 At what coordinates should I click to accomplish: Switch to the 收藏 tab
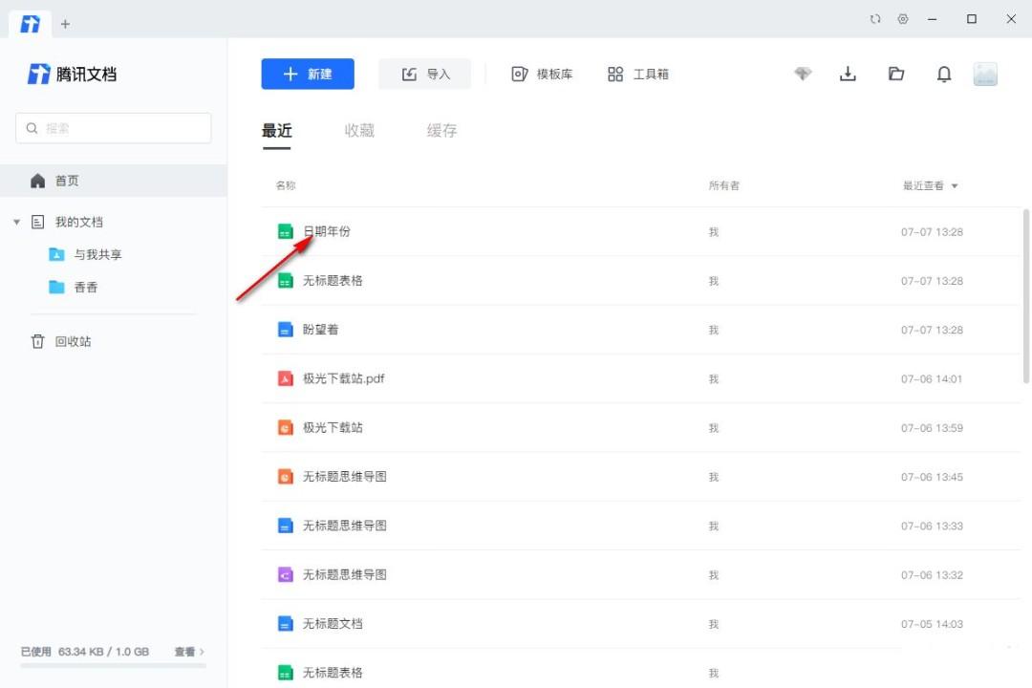[359, 131]
